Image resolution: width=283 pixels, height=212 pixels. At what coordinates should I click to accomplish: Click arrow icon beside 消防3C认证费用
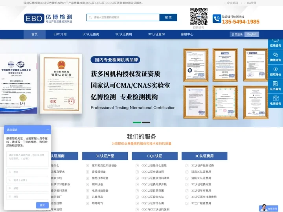pyautogui.click(x=187, y=178)
